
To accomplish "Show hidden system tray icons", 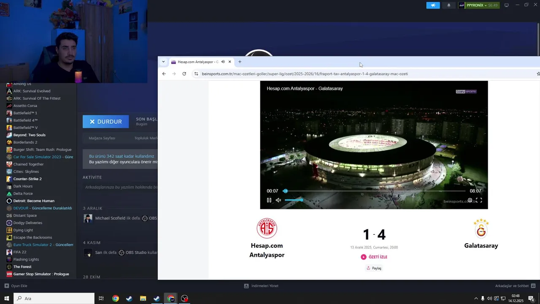I will tap(476, 299).
